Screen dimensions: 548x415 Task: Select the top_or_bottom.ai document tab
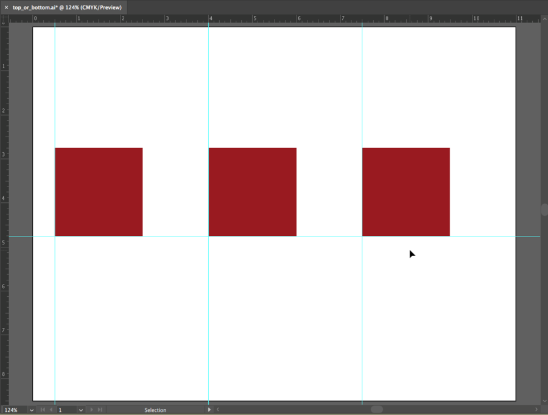tap(67, 7)
